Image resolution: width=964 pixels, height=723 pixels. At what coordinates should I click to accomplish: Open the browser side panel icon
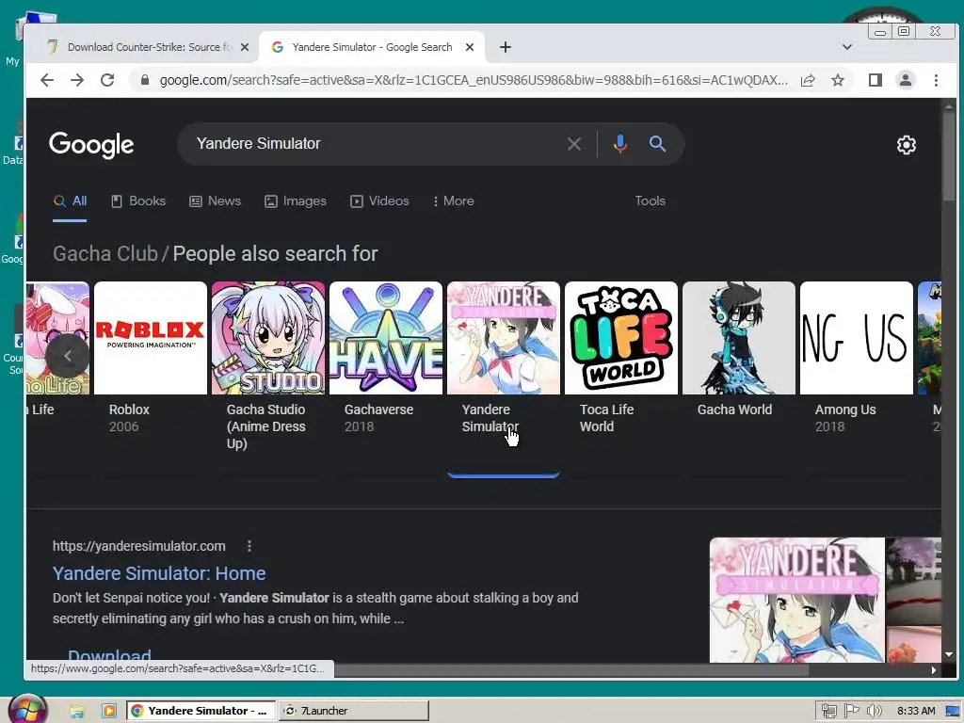coord(876,80)
